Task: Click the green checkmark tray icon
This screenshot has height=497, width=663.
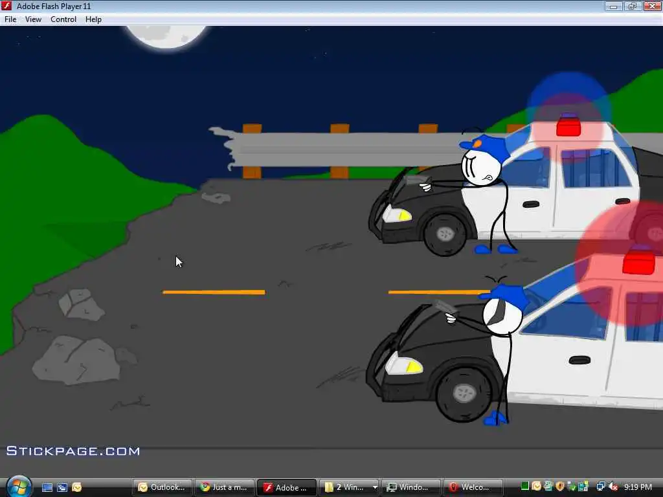Action: coord(572,487)
